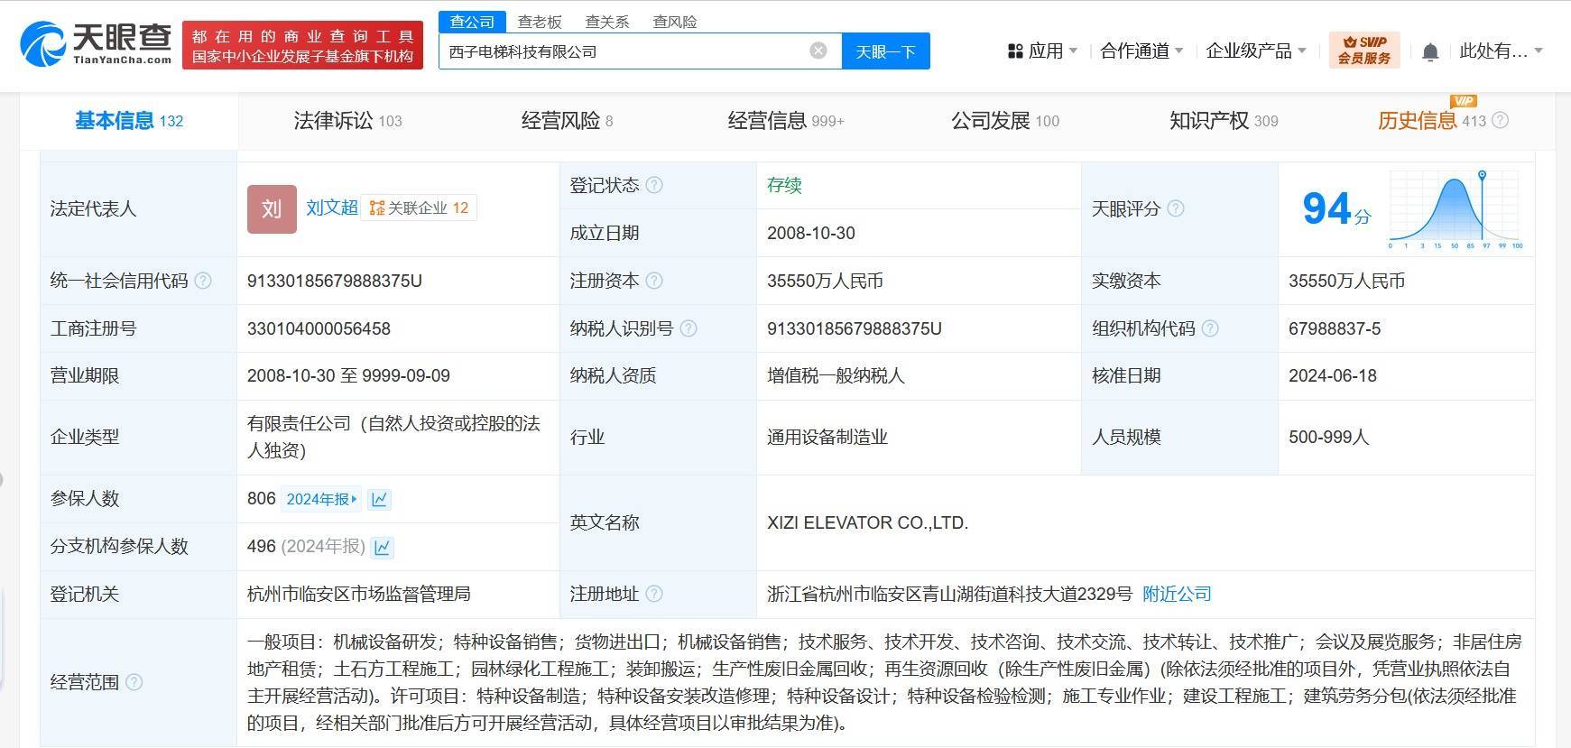Select credit code 91330185679888375U in 统一社会信用代码 row
1571x748 pixels.
coord(335,281)
